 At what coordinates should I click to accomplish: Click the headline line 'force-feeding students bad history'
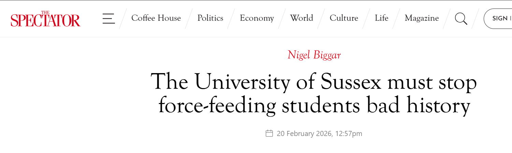(x=314, y=105)
